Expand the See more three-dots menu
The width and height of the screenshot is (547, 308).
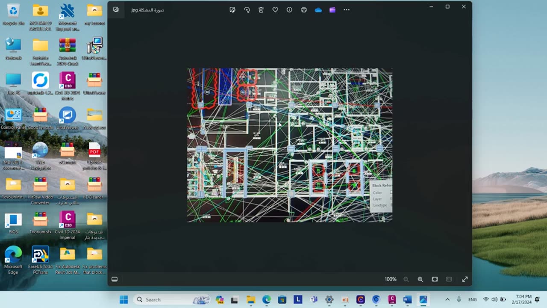(x=347, y=10)
